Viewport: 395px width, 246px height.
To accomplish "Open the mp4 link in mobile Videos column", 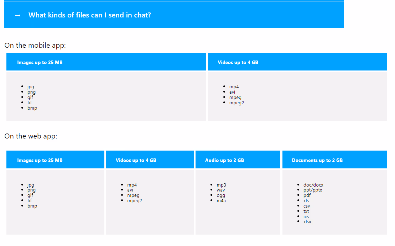I will point(235,87).
